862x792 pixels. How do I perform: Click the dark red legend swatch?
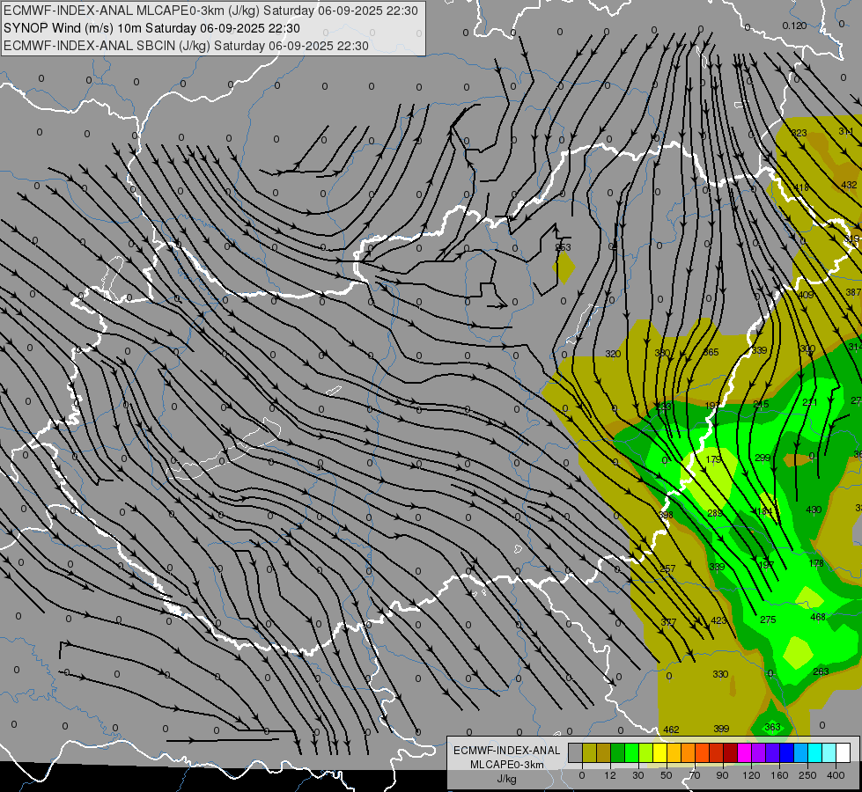[730, 752]
